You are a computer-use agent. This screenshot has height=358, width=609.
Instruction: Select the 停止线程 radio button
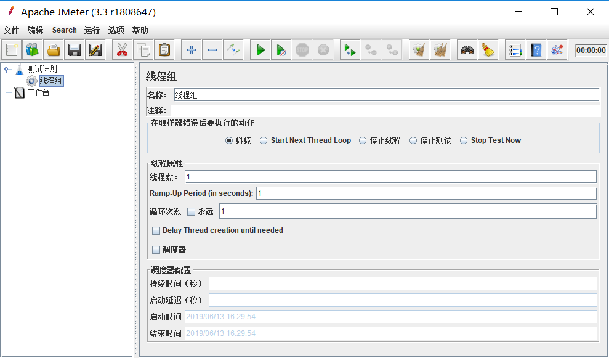point(362,140)
